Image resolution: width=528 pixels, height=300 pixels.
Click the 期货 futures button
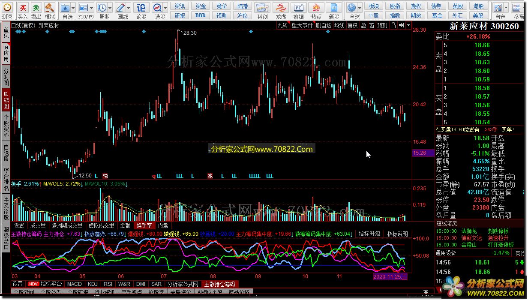[416, 15]
